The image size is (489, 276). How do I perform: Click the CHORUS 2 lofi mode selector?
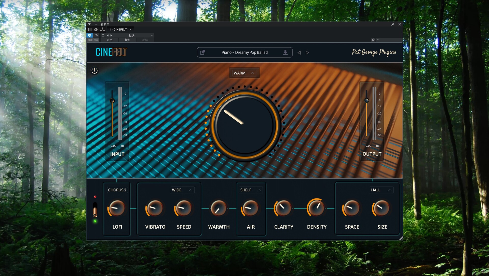point(117,190)
